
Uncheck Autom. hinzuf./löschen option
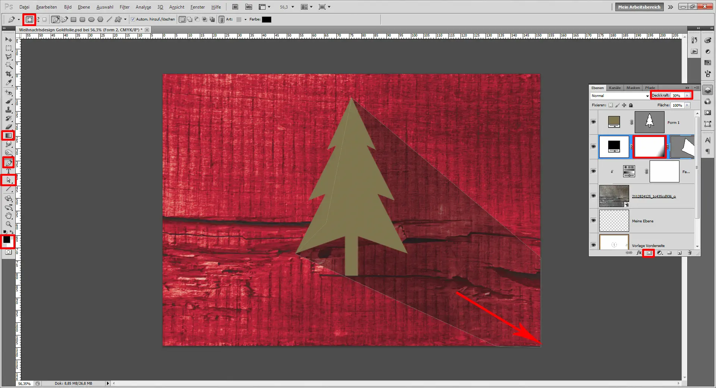(133, 19)
